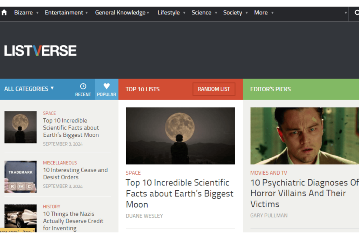Screen dimensions: 359x239
Task: Open the ALL CATEGORIES dropdown
Action: (28, 89)
